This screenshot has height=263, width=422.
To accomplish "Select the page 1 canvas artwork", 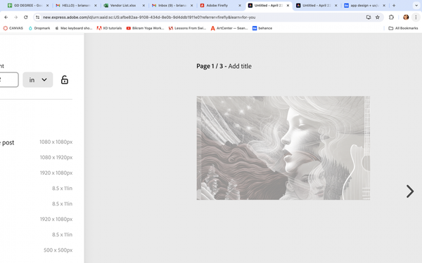I will (x=283, y=148).
